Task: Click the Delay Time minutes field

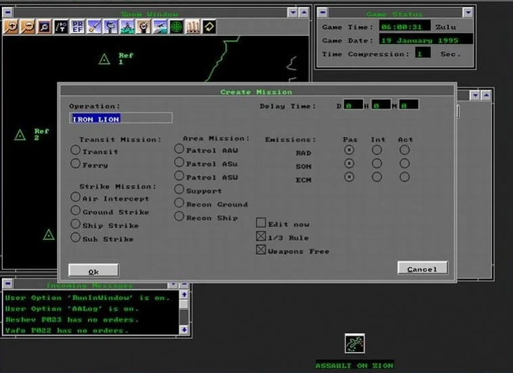Action: tap(408, 105)
